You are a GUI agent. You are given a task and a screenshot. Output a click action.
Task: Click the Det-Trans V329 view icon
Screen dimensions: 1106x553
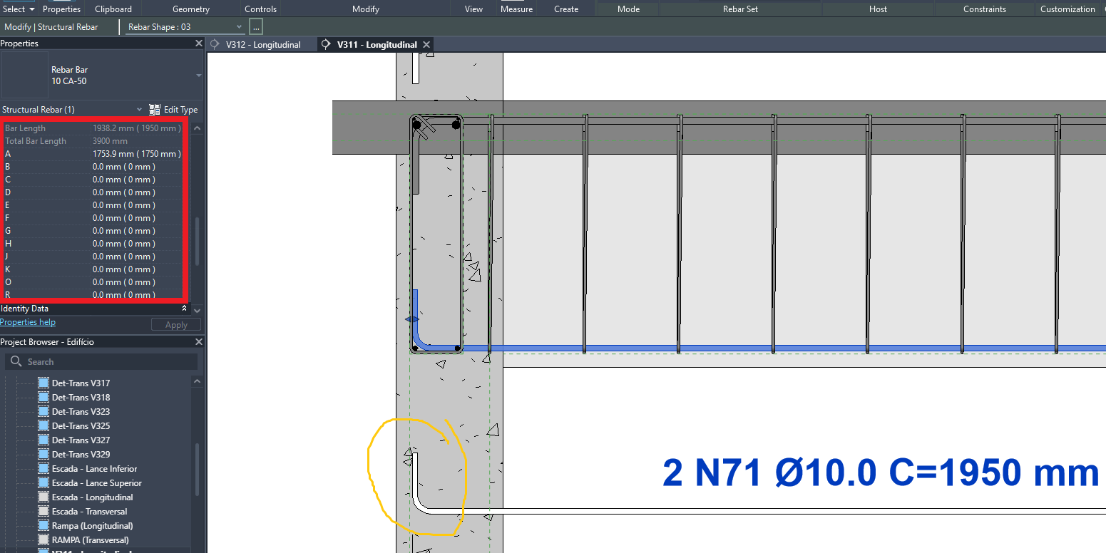click(x=43, y=455)
